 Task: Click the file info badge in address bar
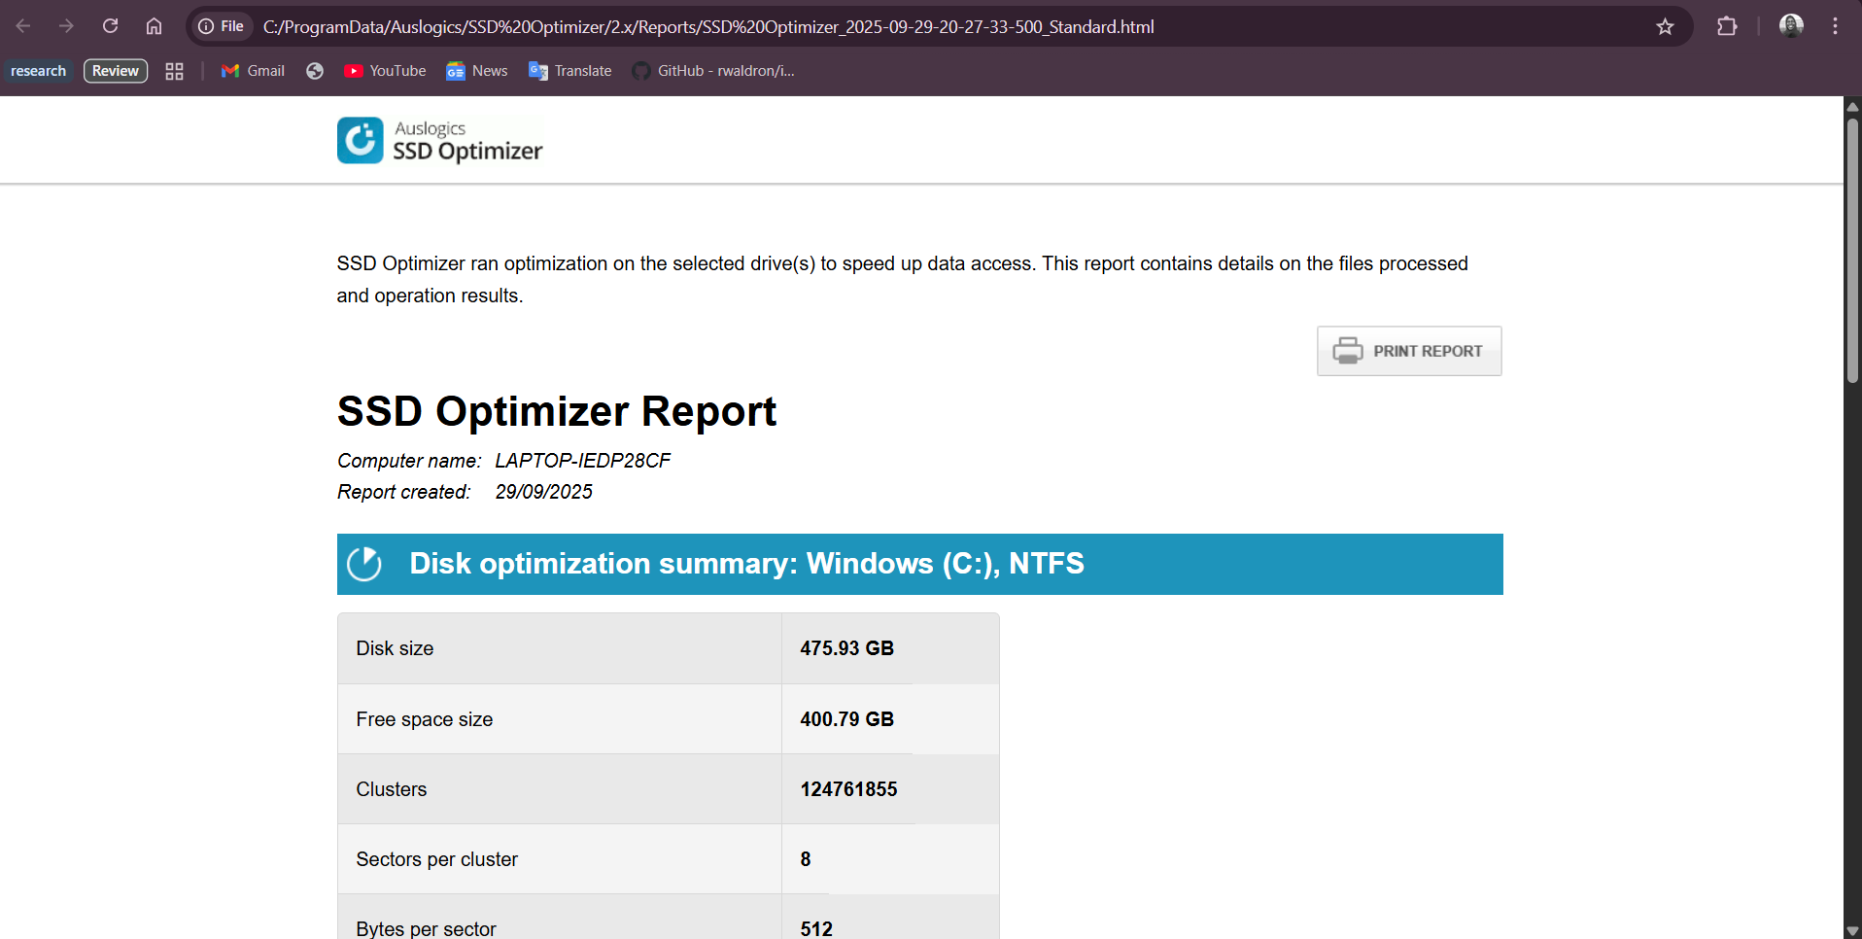coord(221,26)
